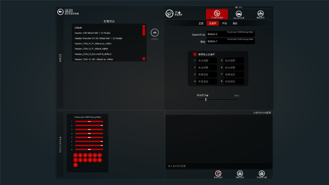Select the steering wheel input method icon

point(217,14)
